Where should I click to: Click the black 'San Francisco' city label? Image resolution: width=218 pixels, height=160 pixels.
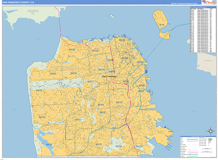[x=109, y=76]
